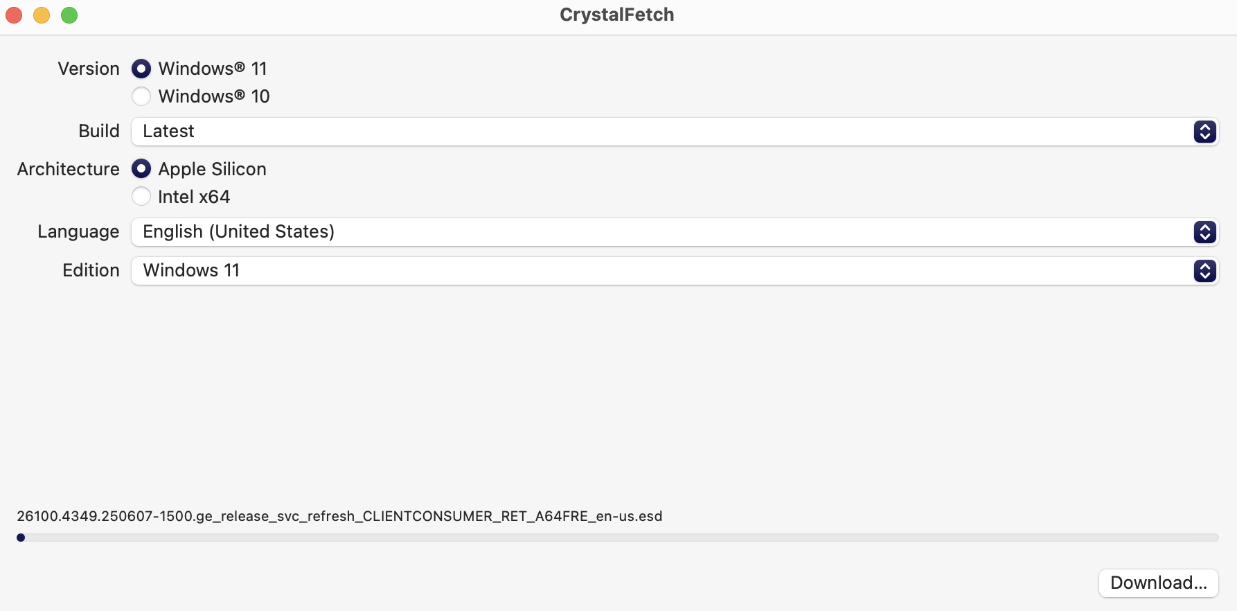
Task: Click the Version field label
Action: click(89, 69)
